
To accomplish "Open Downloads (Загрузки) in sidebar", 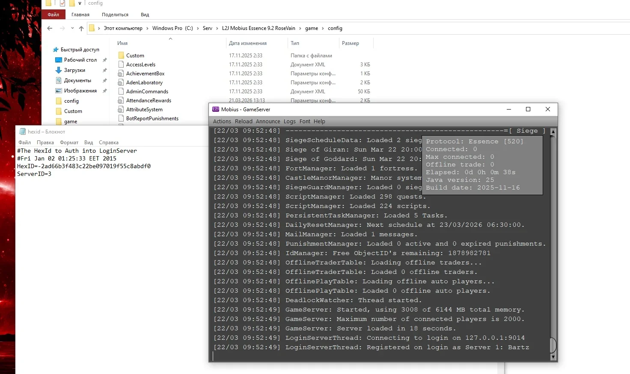I will coord(74,70).
